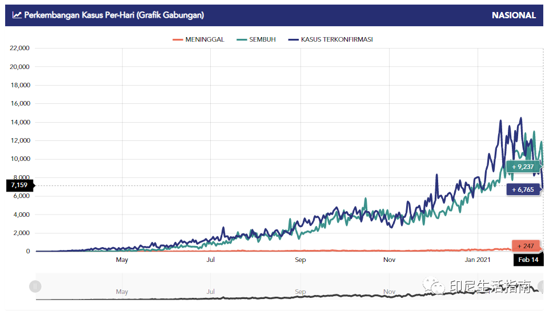Click the Nov label in range navigator
549x311 pixels.
pos(390,292)
